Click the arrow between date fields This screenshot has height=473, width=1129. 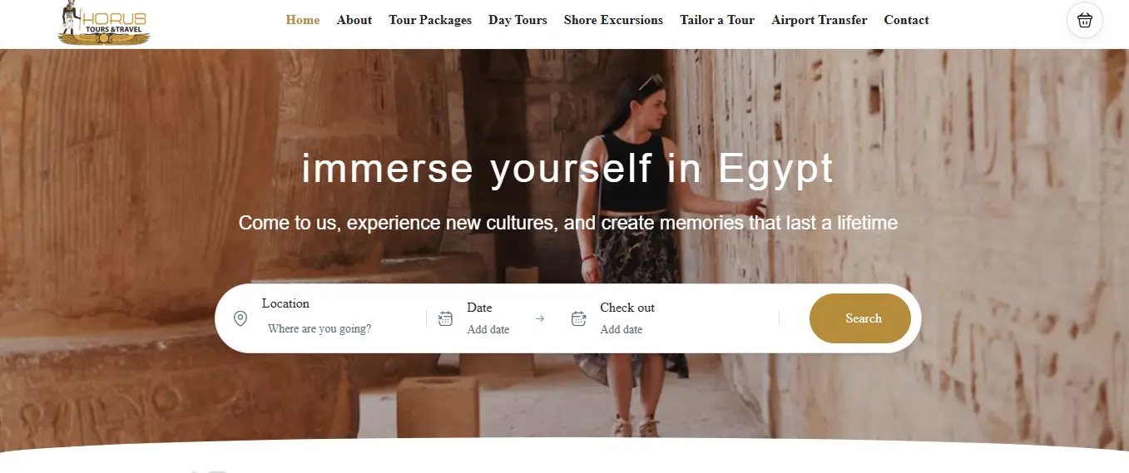click(539, 318)
